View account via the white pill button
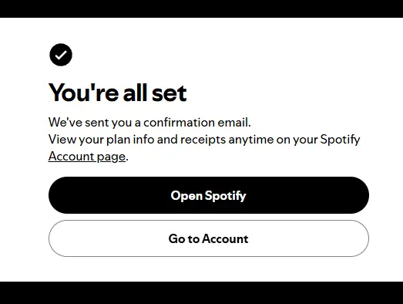Viewport: 403px width, 304px height. 209,238
